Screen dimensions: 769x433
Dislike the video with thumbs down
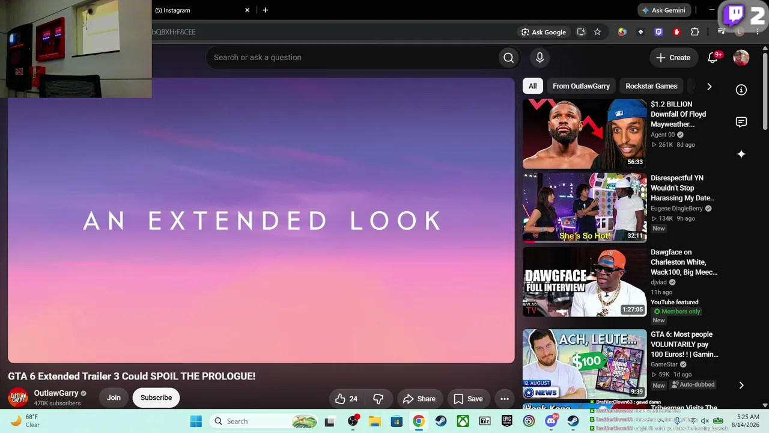tap(378, 399)
